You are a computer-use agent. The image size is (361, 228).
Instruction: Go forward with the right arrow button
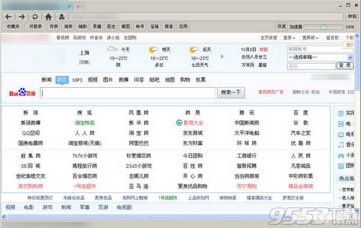click(22, 17)
